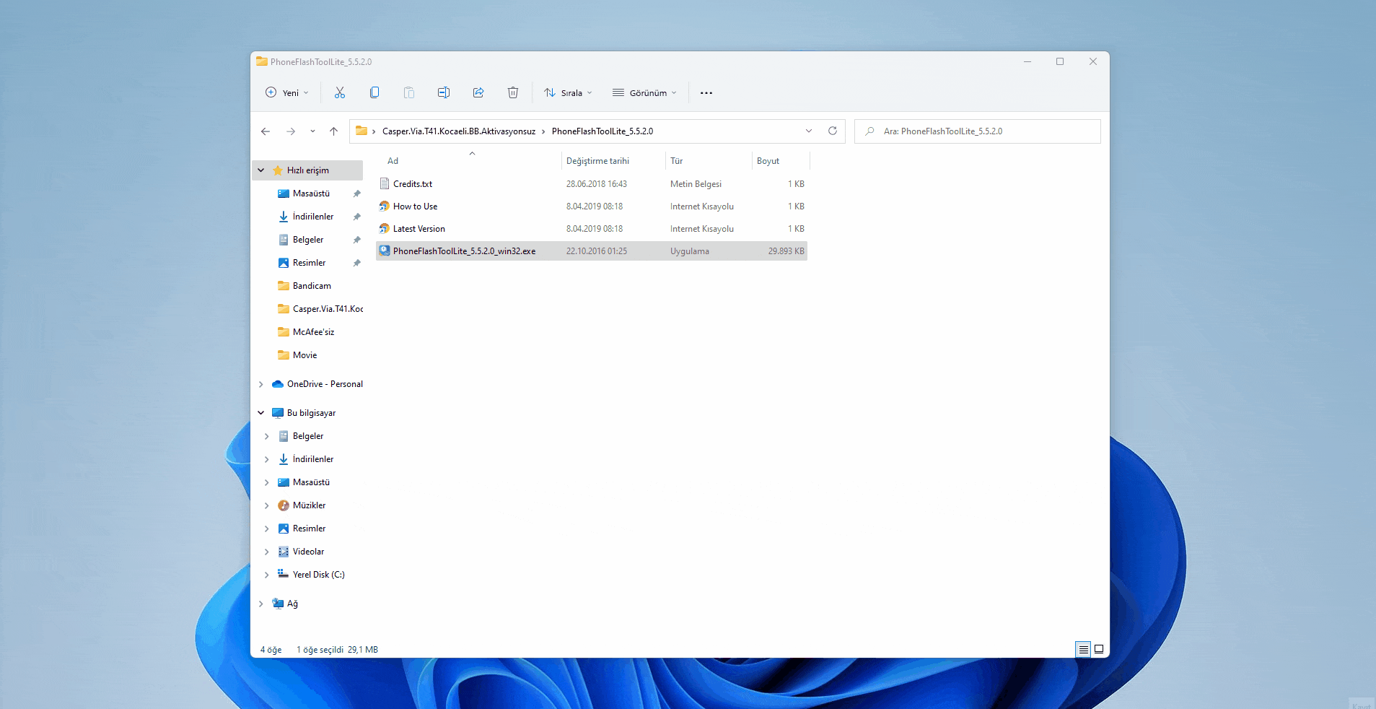
Task: Click the search box input field
Action: click(978, 131)
